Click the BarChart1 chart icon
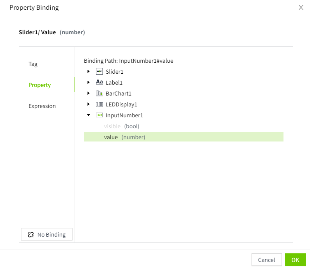Screen dimensions: 310x267 [99, 94]
